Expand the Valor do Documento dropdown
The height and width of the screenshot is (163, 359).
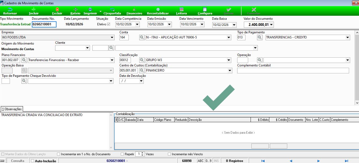coord(271,25)
